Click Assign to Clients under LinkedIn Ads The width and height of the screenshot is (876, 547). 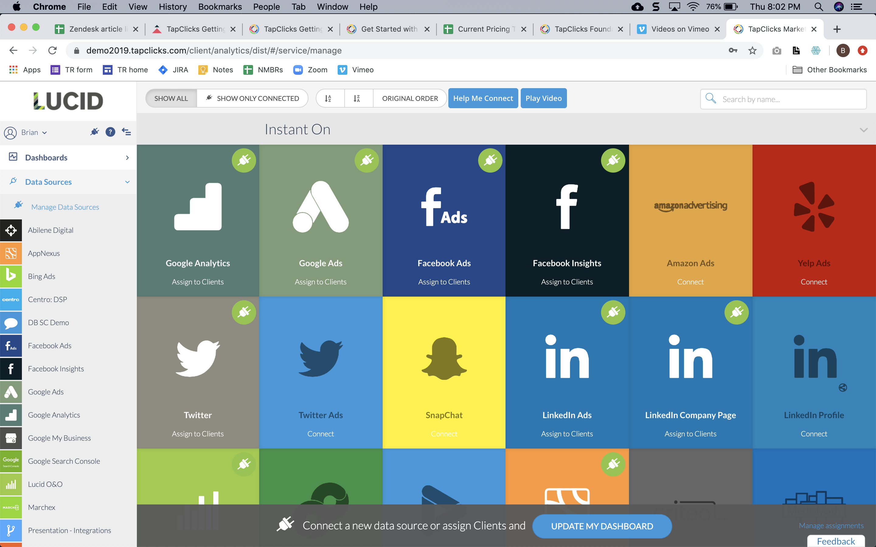click(x=567, y=434)
